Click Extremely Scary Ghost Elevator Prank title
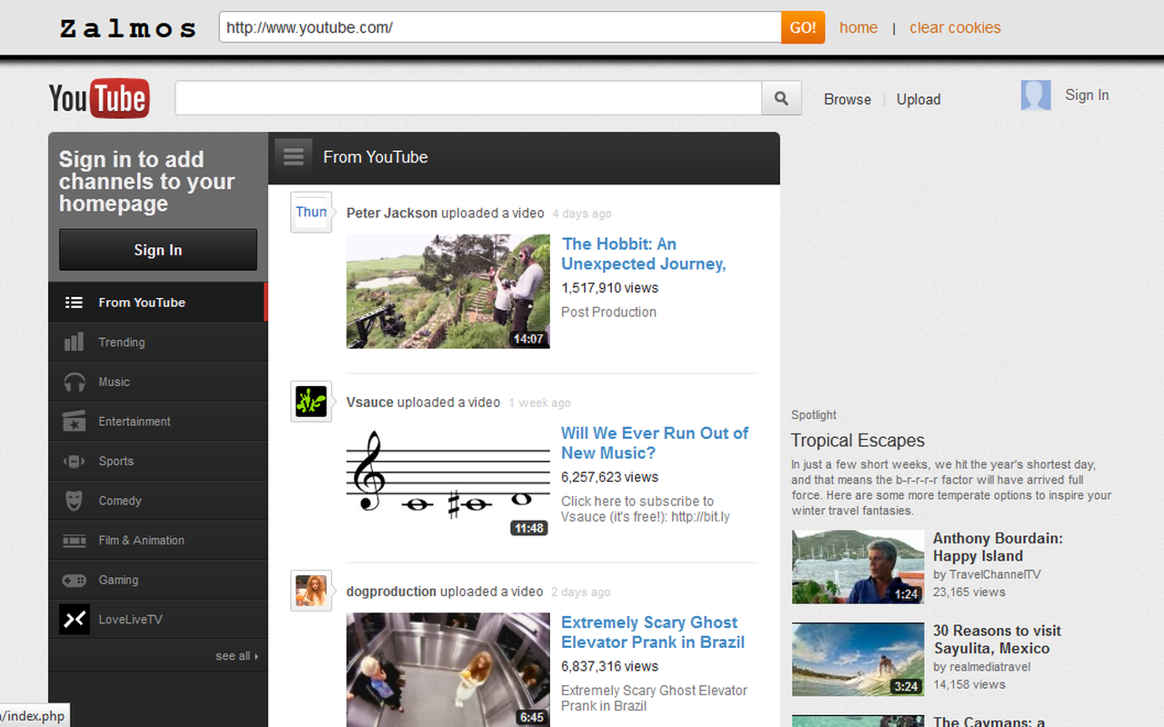Screen dimensions: 1164x727 point(653,632)
